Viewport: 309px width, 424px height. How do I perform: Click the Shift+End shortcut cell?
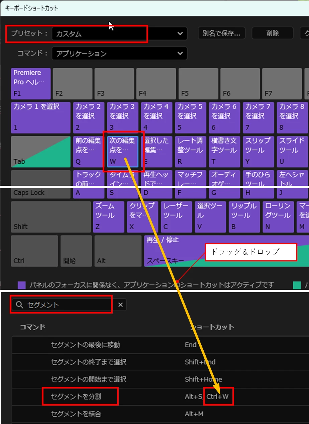click(200, 362)
